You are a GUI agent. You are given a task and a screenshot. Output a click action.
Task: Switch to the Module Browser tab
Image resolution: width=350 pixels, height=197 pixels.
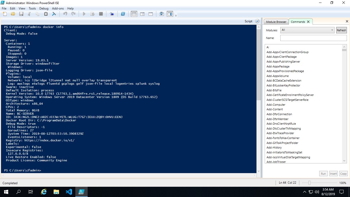[276, 22]
